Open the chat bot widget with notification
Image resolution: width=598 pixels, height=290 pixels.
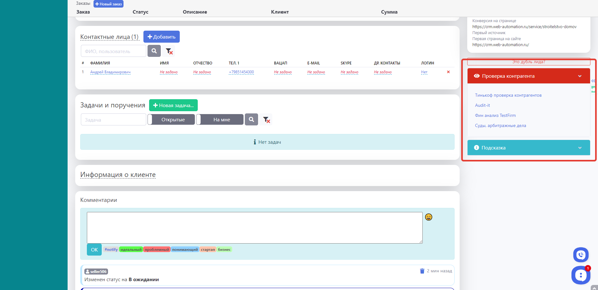(581, 275)
